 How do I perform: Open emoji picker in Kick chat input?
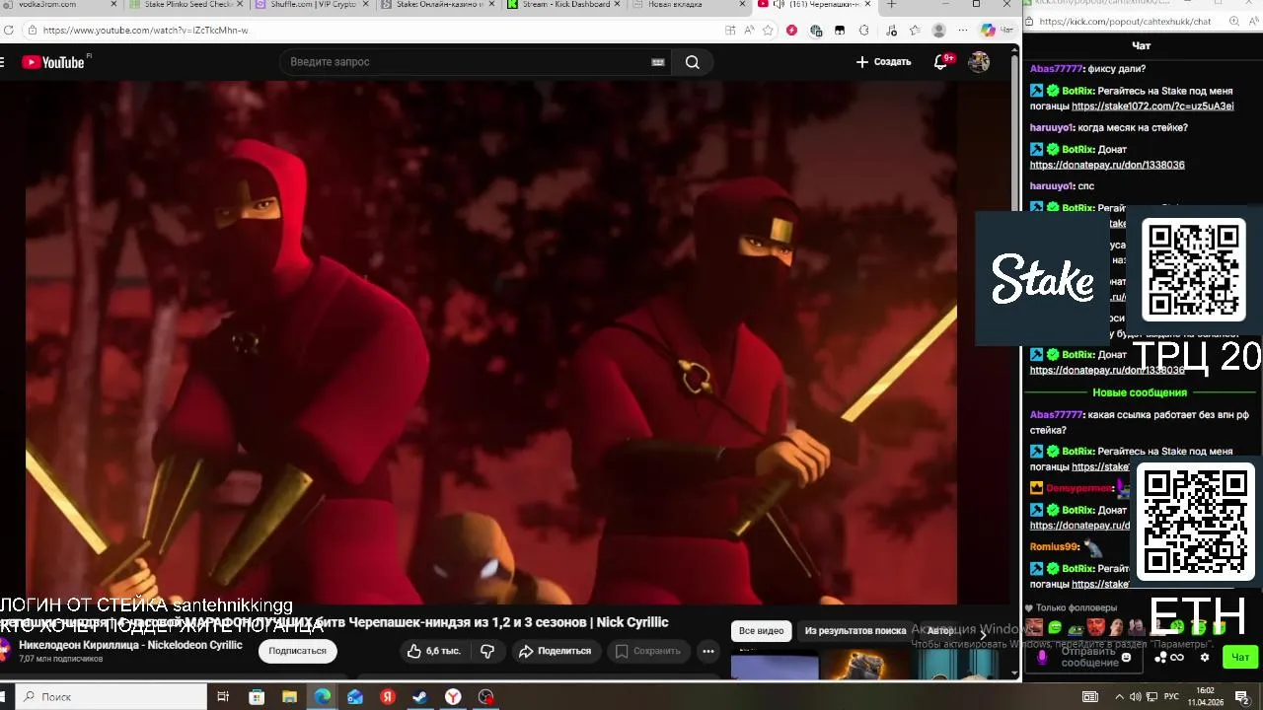point(1126,657)
